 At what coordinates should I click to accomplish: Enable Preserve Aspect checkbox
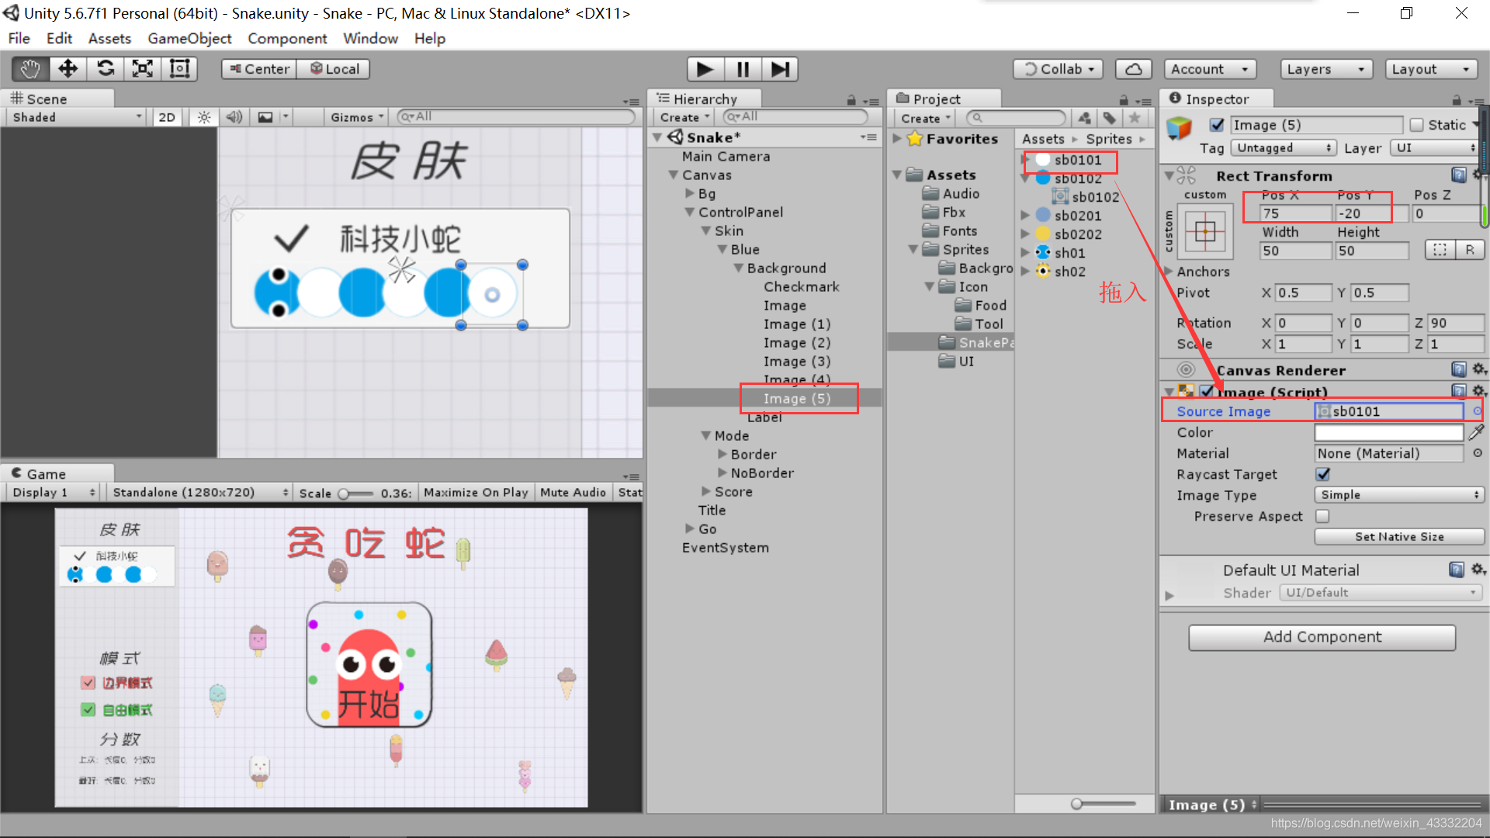point(1323,516)
